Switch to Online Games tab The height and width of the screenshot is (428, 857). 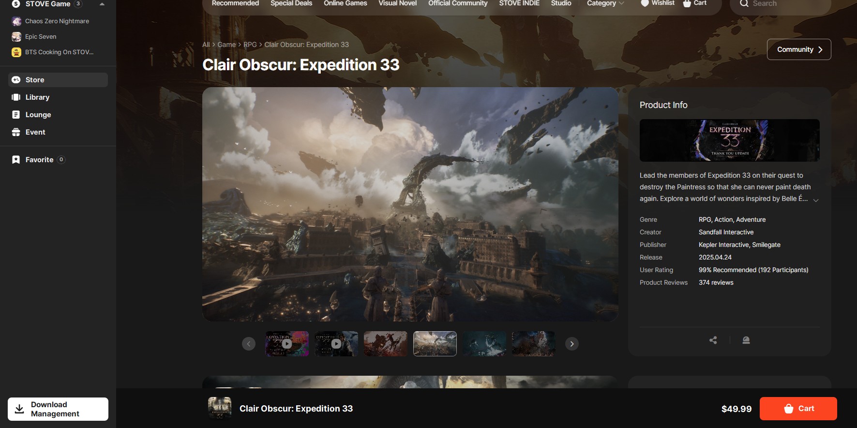tap(346, 3)
